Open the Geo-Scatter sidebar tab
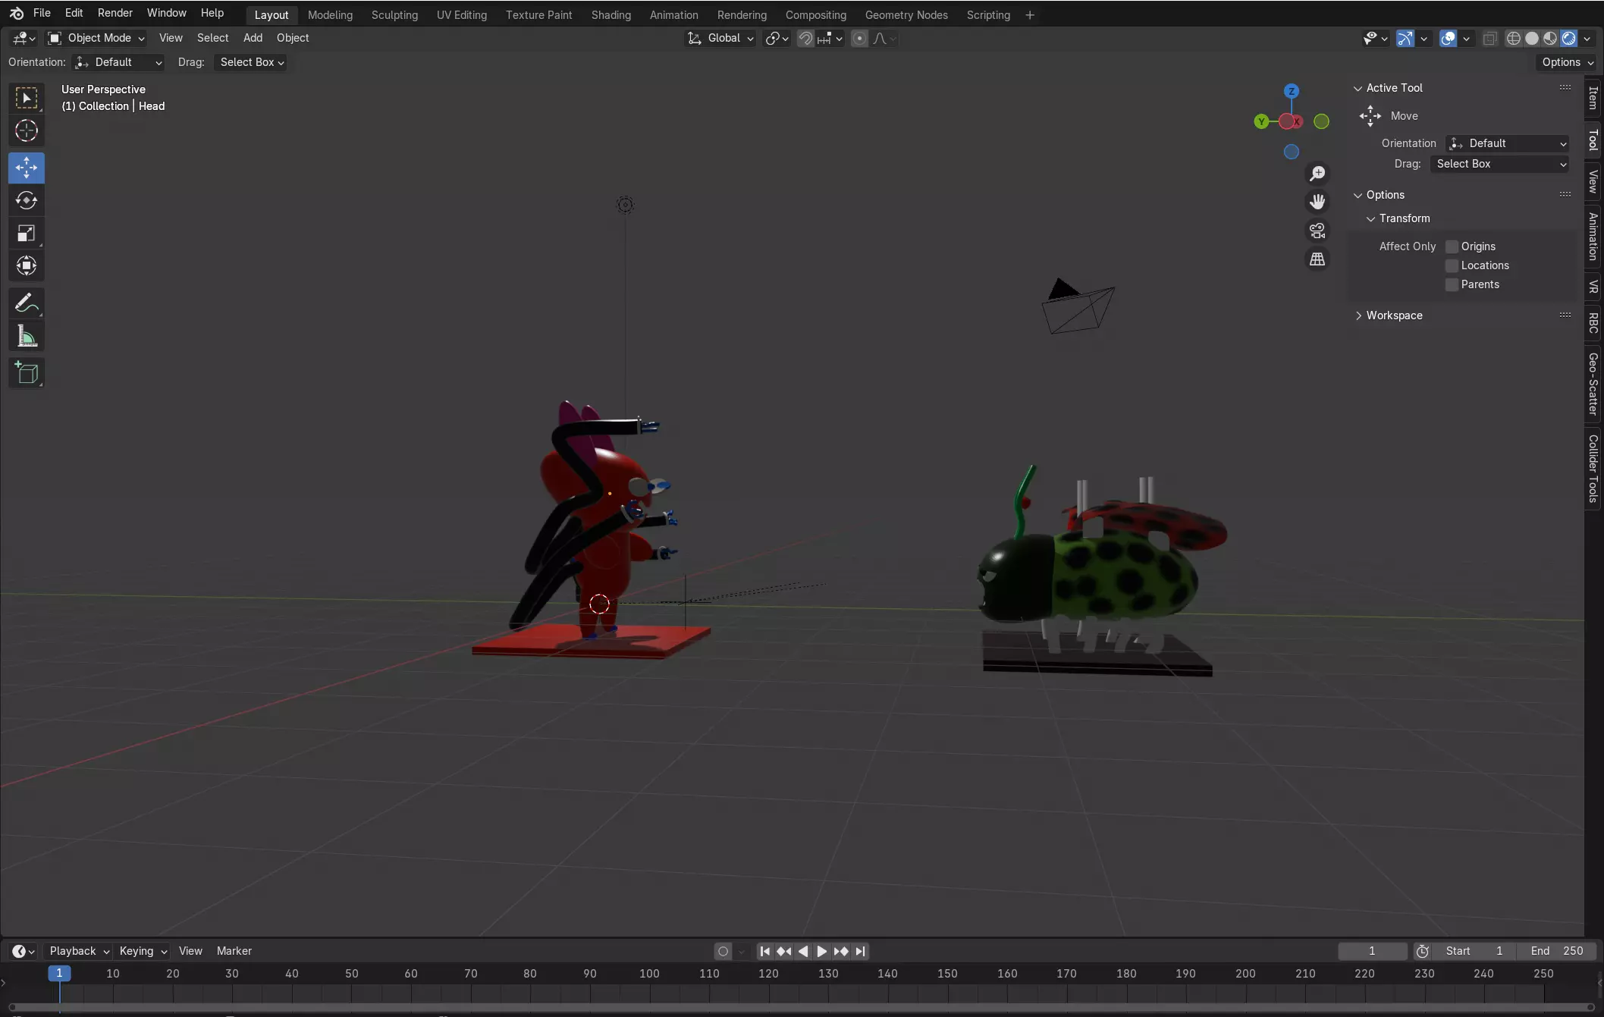The height and width of the screenshot is (1017, 1604). coord(1593,383)
